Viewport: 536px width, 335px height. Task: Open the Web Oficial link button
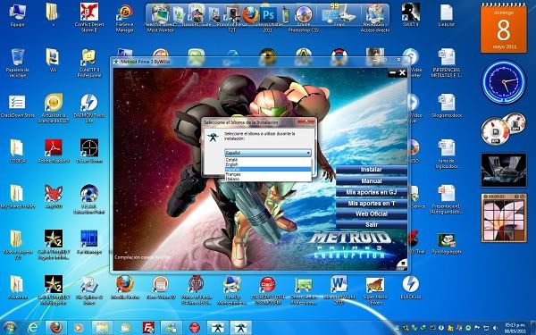(372, 214)
